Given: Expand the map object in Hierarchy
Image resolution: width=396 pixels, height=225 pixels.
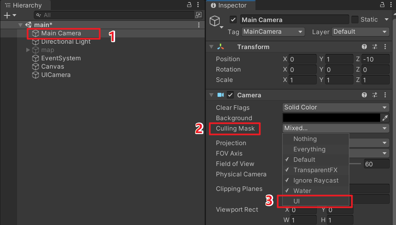Looking at the screenshot, I should [28, 50].
